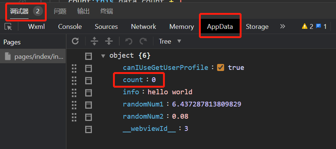Viewport: 336px width, 149px height.
Task: Grab drag handle of info row
Action: tap(74, 93)
